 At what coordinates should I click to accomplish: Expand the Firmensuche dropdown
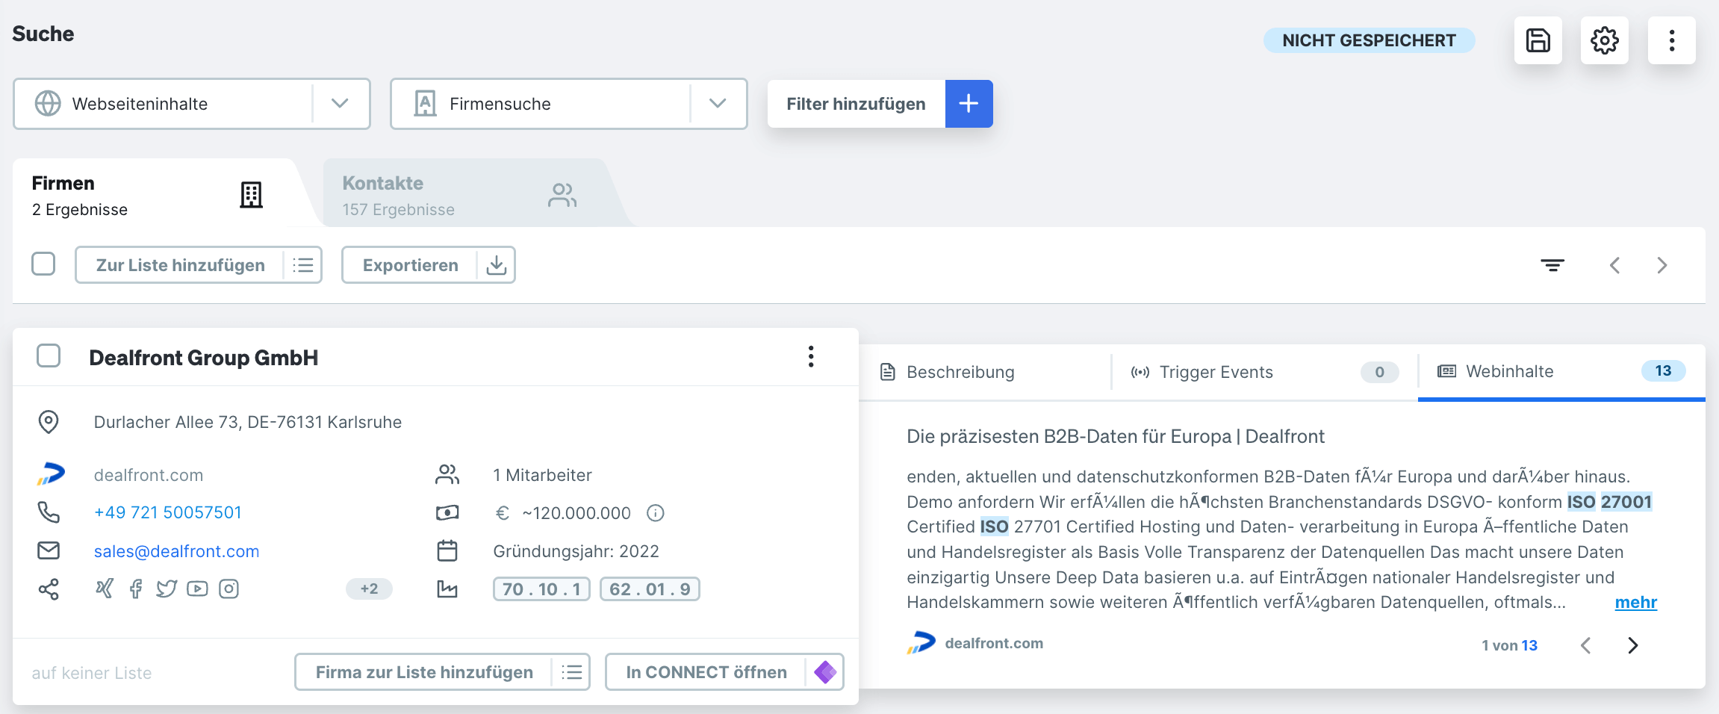click(x=718, y=104)
